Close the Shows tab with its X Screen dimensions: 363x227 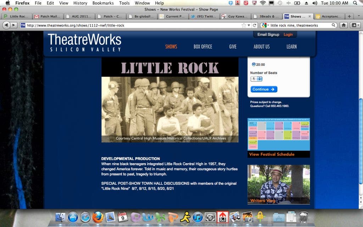309,16
